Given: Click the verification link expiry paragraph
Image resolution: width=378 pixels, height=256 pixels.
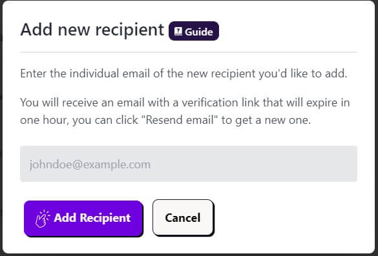Looking at the screenshot, I should coord(185,111).
